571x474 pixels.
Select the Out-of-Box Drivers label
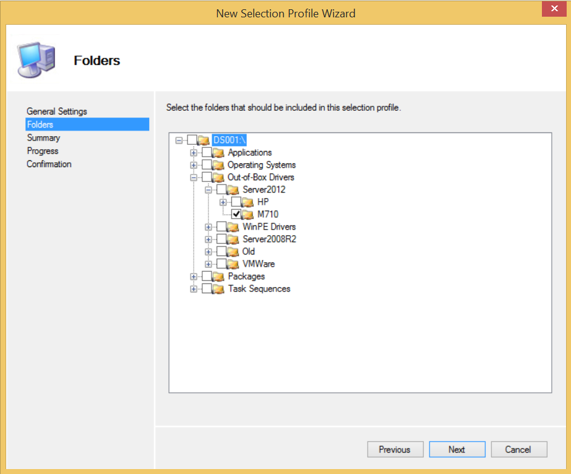[260, 177]
